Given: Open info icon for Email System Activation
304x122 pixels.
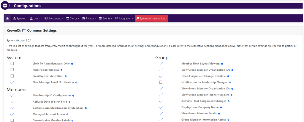Looking at the screenshot, I should click(x=66, y=76).
